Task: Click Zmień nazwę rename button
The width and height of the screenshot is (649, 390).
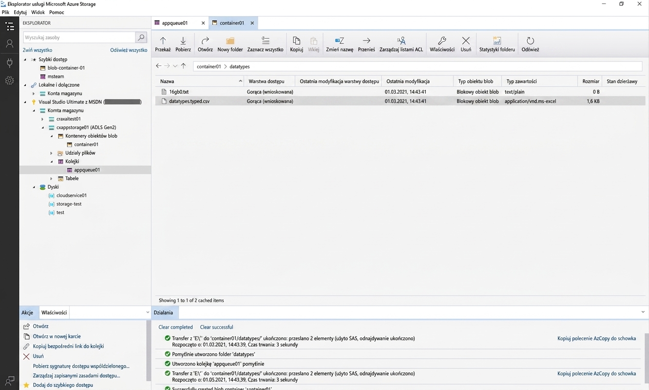Action: tap(340, 44)
